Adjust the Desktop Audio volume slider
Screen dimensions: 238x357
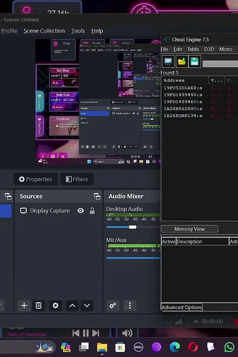point(132,227)
